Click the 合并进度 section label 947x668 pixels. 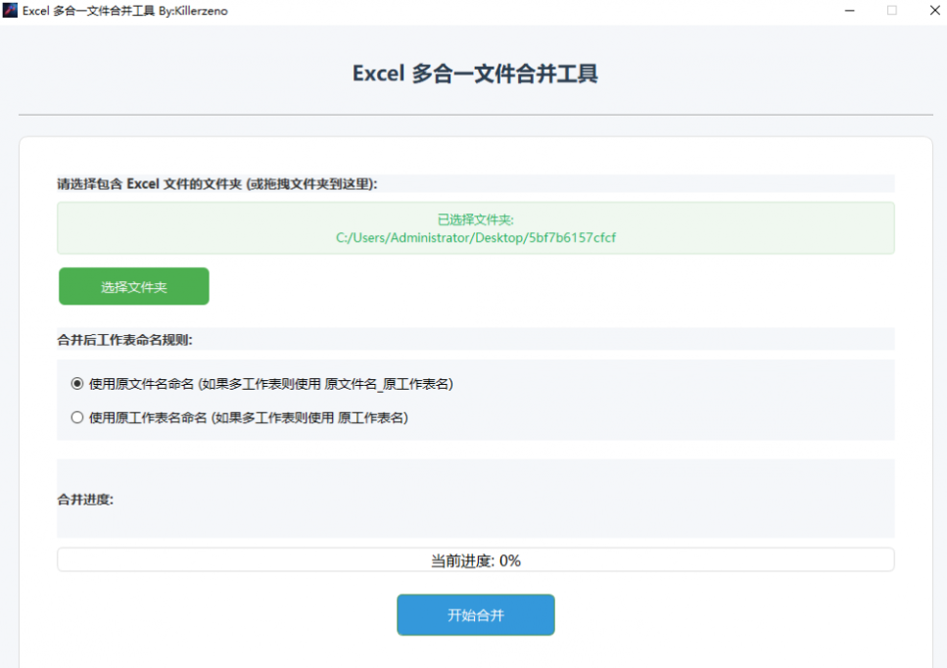tap(85, 499)
